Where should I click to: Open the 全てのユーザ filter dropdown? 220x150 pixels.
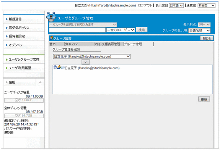pos(121,30)
